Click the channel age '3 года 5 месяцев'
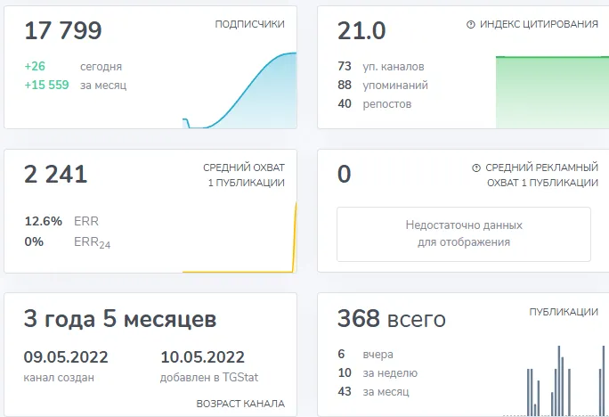Screen dimensions: 609x417 click(120, 319)
